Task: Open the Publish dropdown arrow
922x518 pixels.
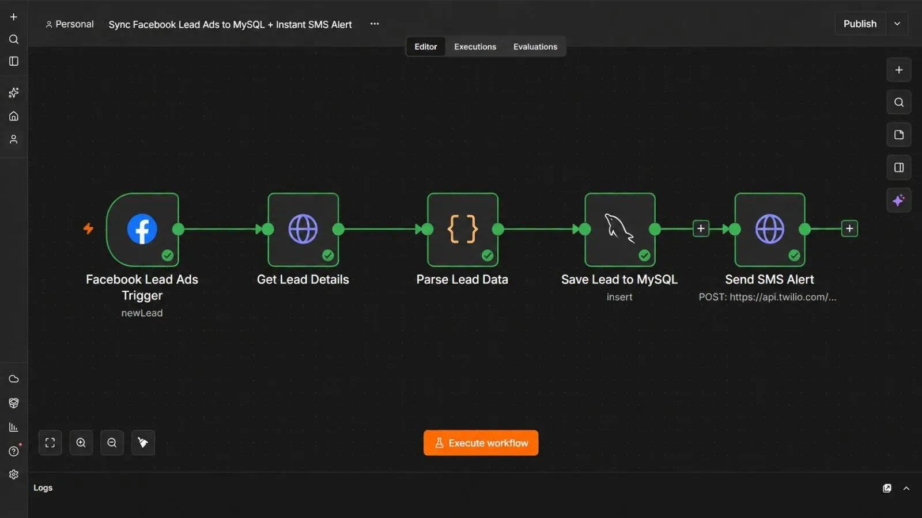Action: (897, 24)
